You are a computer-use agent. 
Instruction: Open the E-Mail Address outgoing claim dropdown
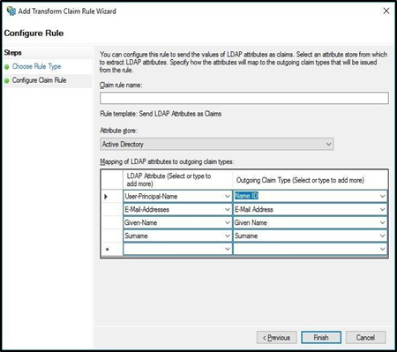(x=382, y=209)
